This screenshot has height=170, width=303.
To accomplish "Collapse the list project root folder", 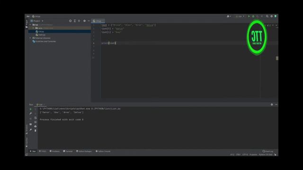I will point(30,25).
